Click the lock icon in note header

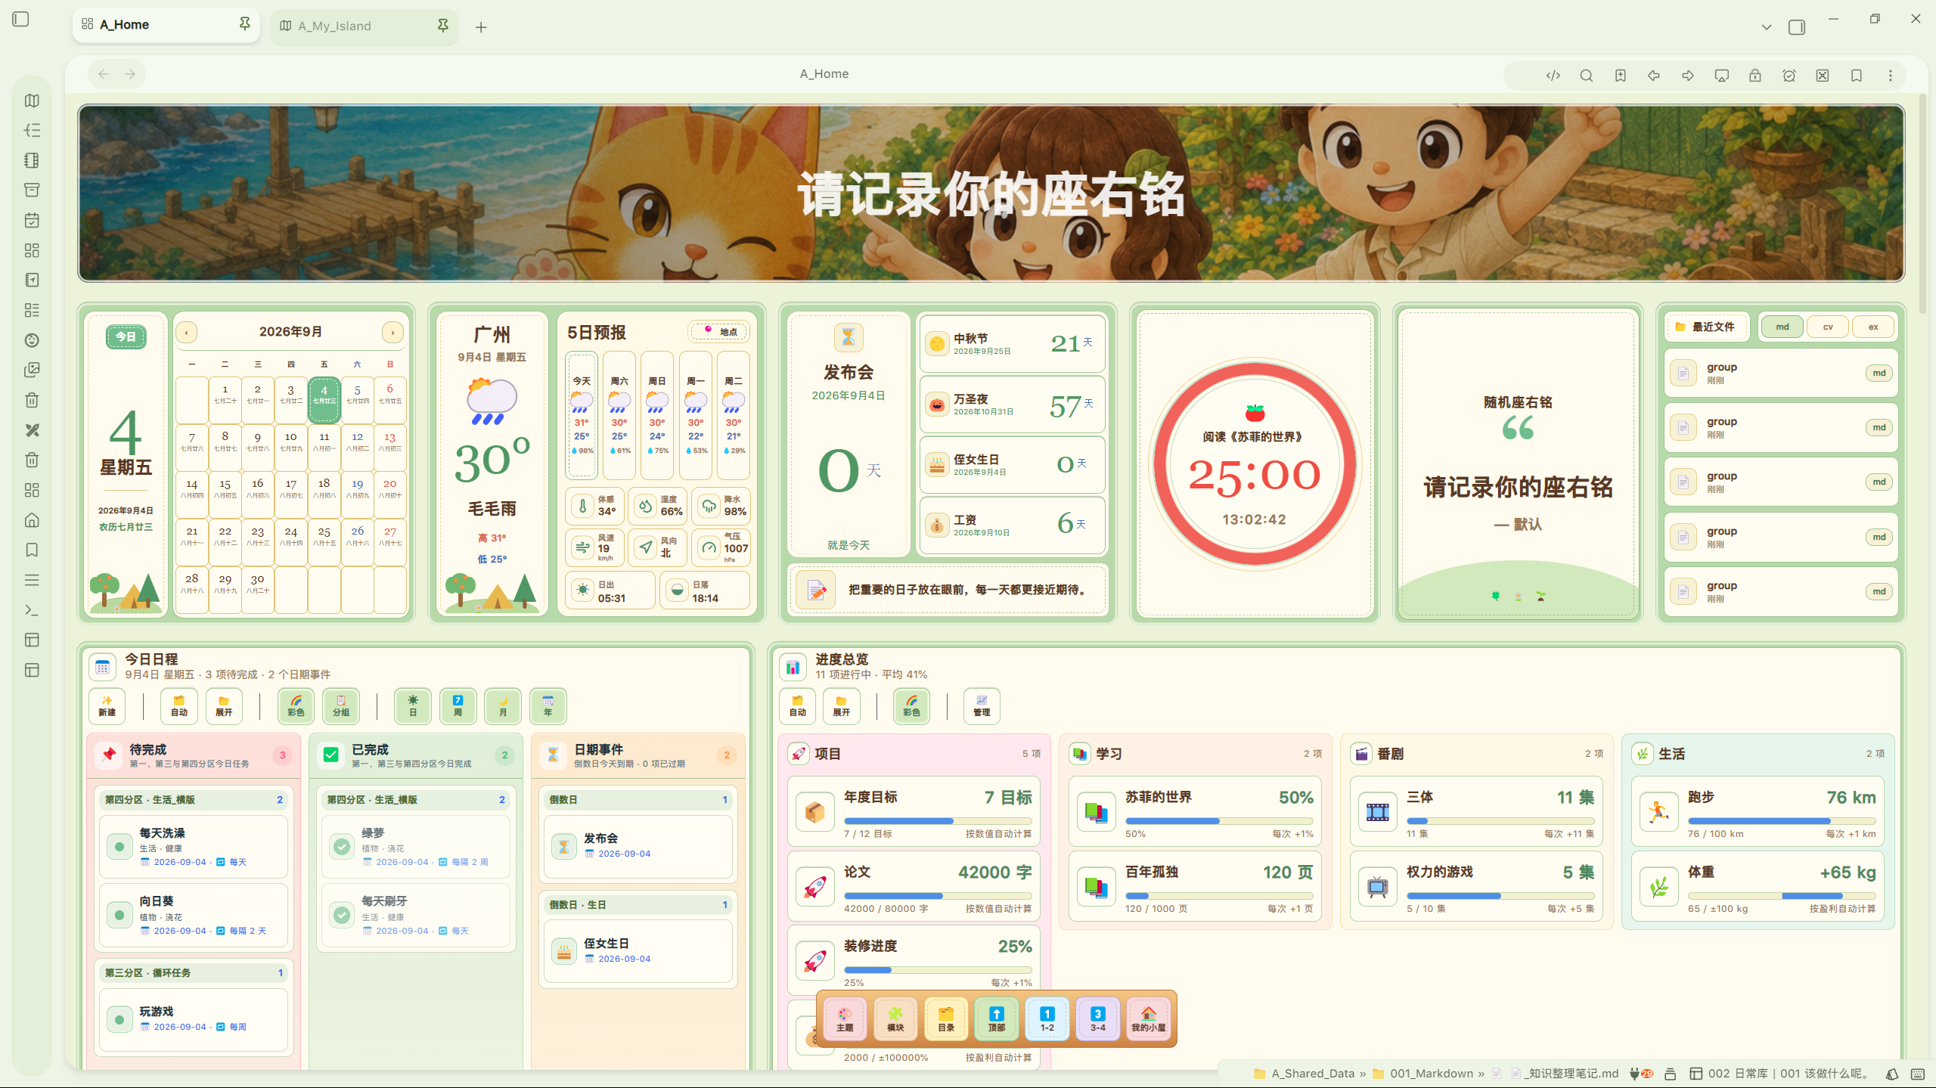point(1754,76)
